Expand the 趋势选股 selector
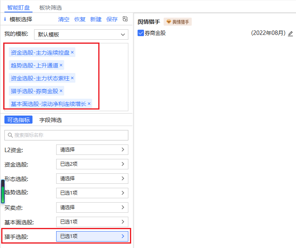 pos(92,193)
